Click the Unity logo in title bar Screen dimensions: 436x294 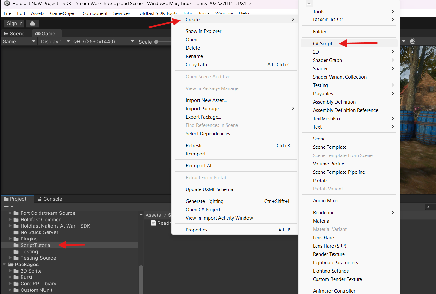[7, 4]
